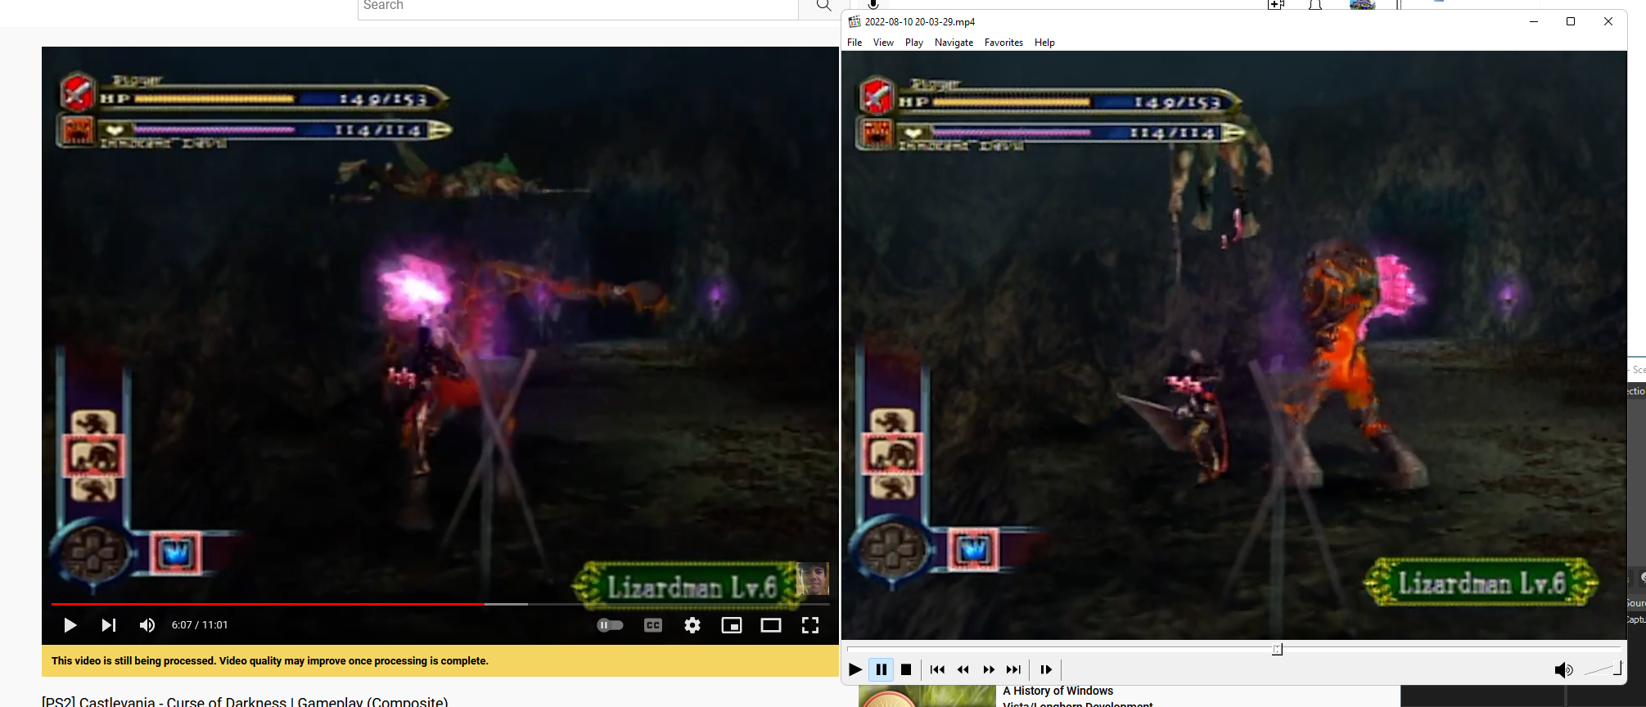Toggle closed captions on YouTube player
This screenshot has width=1646, height=707.
pyautogui.click(x=653, y=625)
